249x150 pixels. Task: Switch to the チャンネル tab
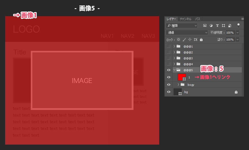coord(185,19)
